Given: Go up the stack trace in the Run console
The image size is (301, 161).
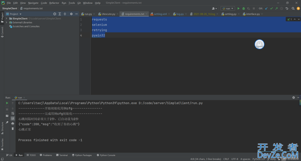Looking at the screenshot, I should tap(13, 103).
